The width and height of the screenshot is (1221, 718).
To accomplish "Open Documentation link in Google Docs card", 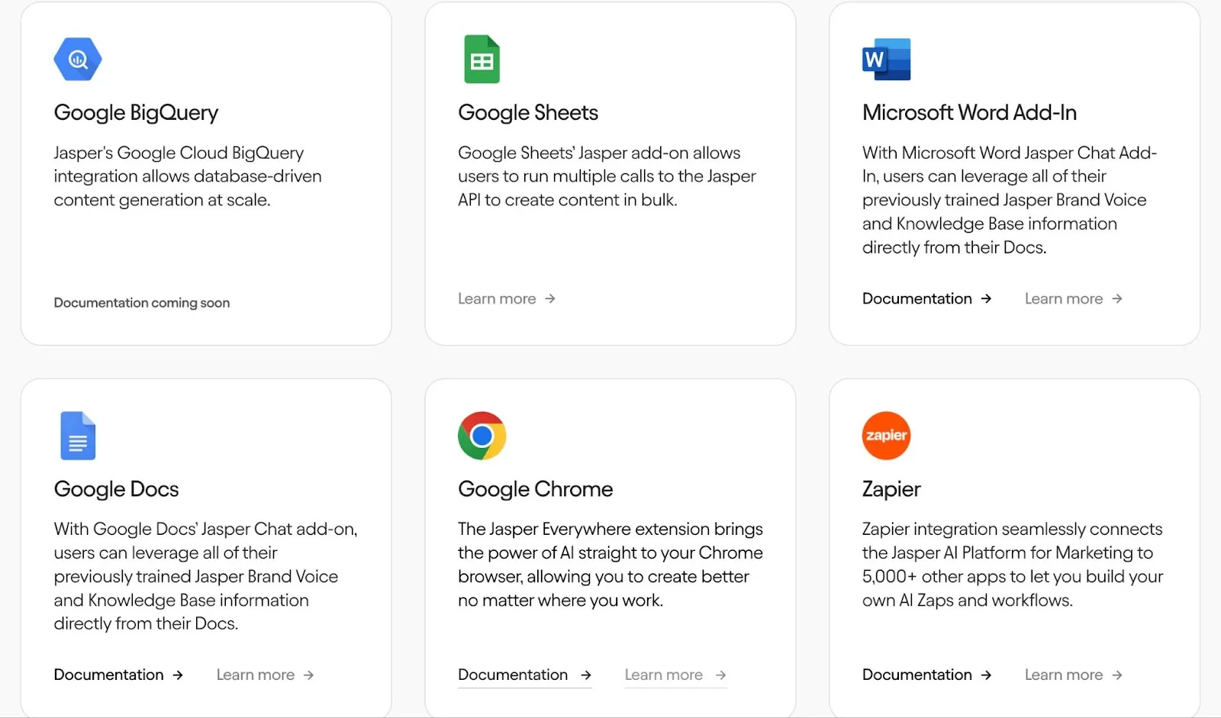I will click(x=118, y=675).
